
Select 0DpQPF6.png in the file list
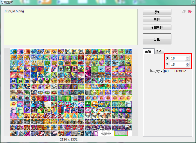tap(14, 11)
